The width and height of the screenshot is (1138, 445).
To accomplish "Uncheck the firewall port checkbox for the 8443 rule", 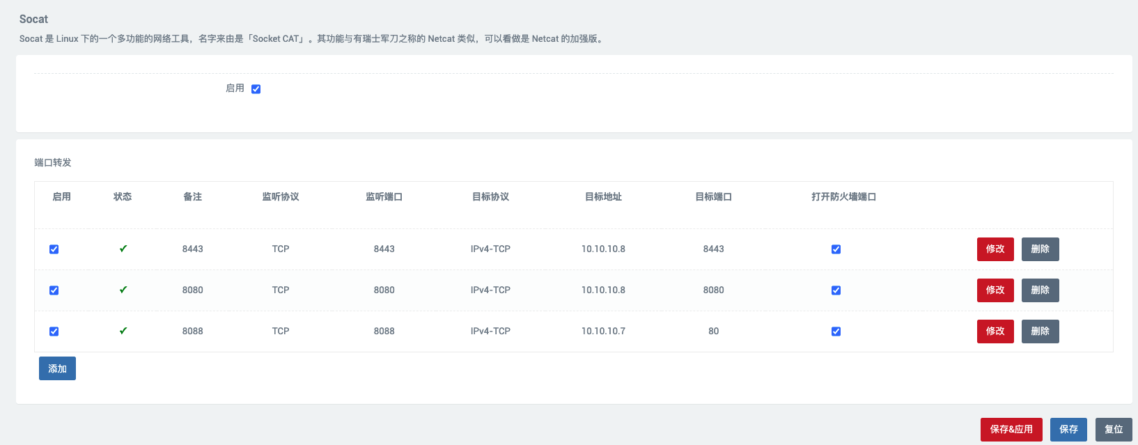I will (x=836, y=249).
